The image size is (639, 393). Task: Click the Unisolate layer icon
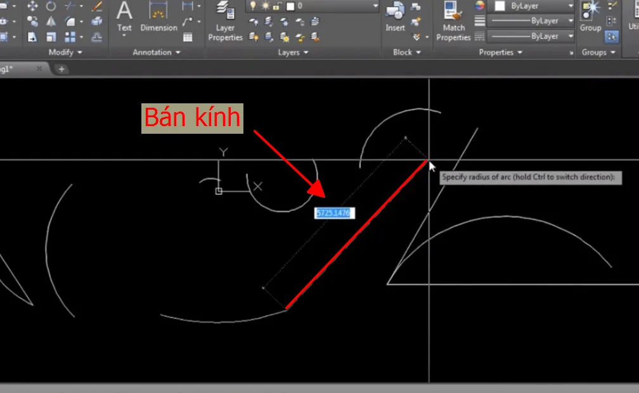point(269,37)
